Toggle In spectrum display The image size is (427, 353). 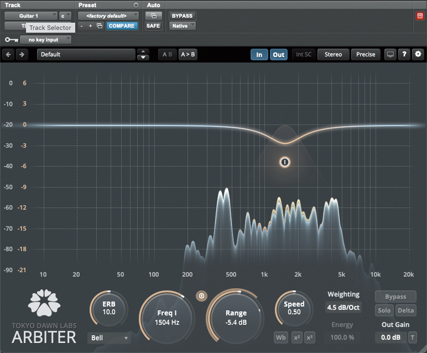coord(259,54)
